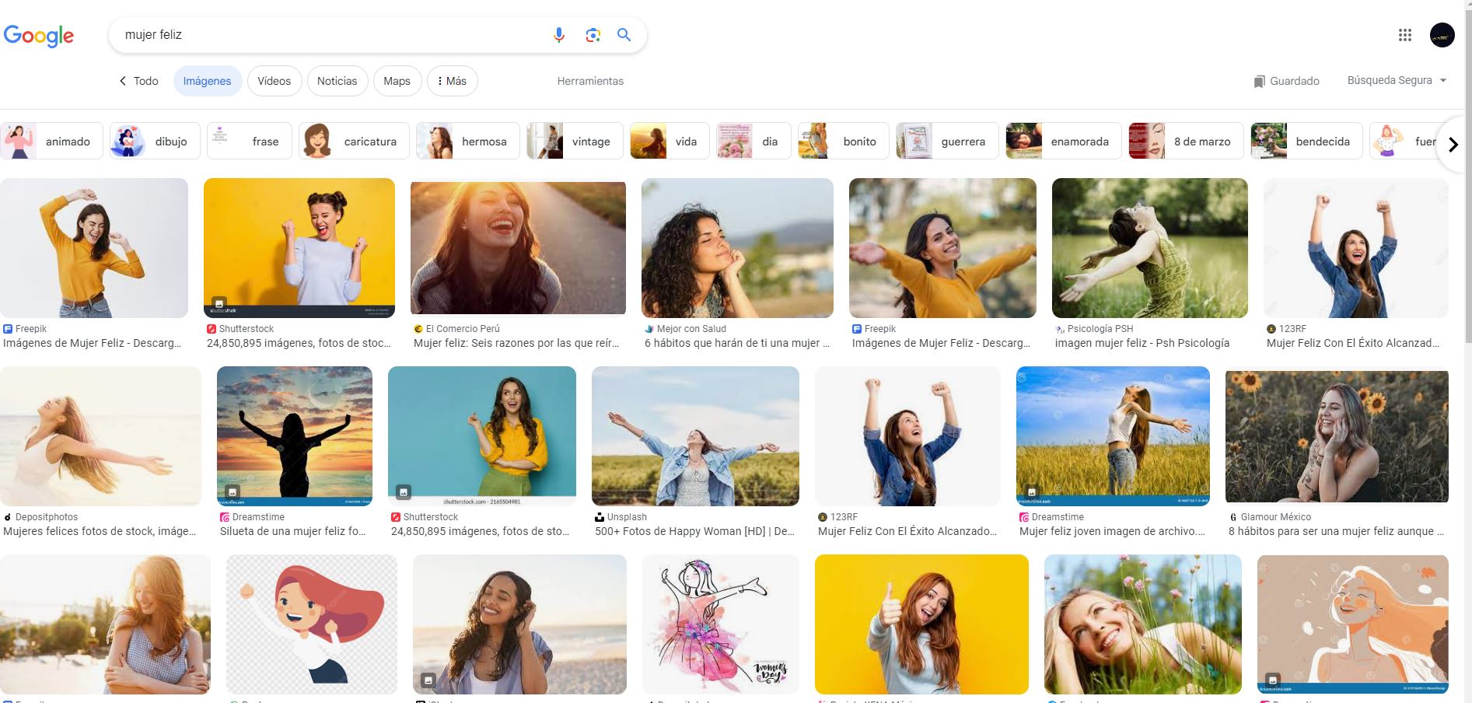This screenshot has width=1472, height=703.
Task: Select the 'bonito' suggestion chip
Action: 843,142
